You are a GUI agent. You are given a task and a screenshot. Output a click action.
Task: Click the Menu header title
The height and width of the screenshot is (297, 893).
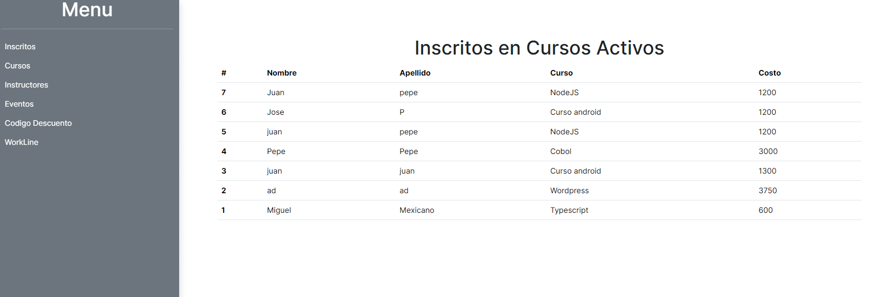tap(86, 10)
